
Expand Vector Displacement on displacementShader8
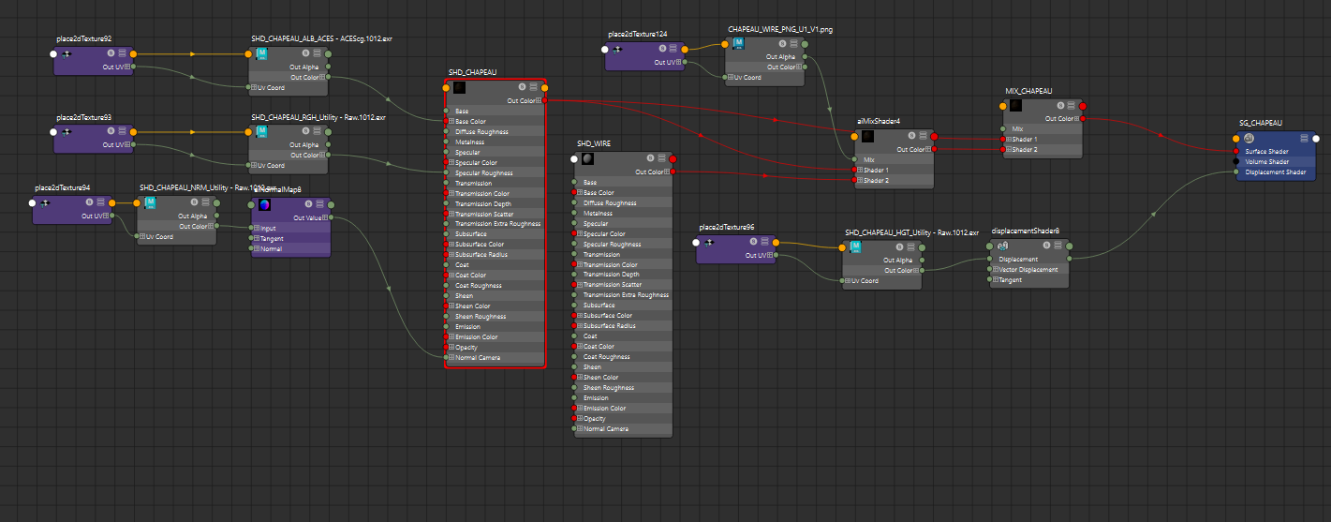click(x=995, y=270)
